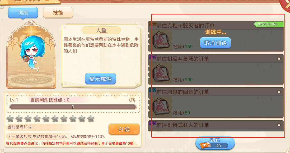This screenshot has height=153, width=290.
Task: Switch to the 技能 tab
Action: [x=58, y=13]
